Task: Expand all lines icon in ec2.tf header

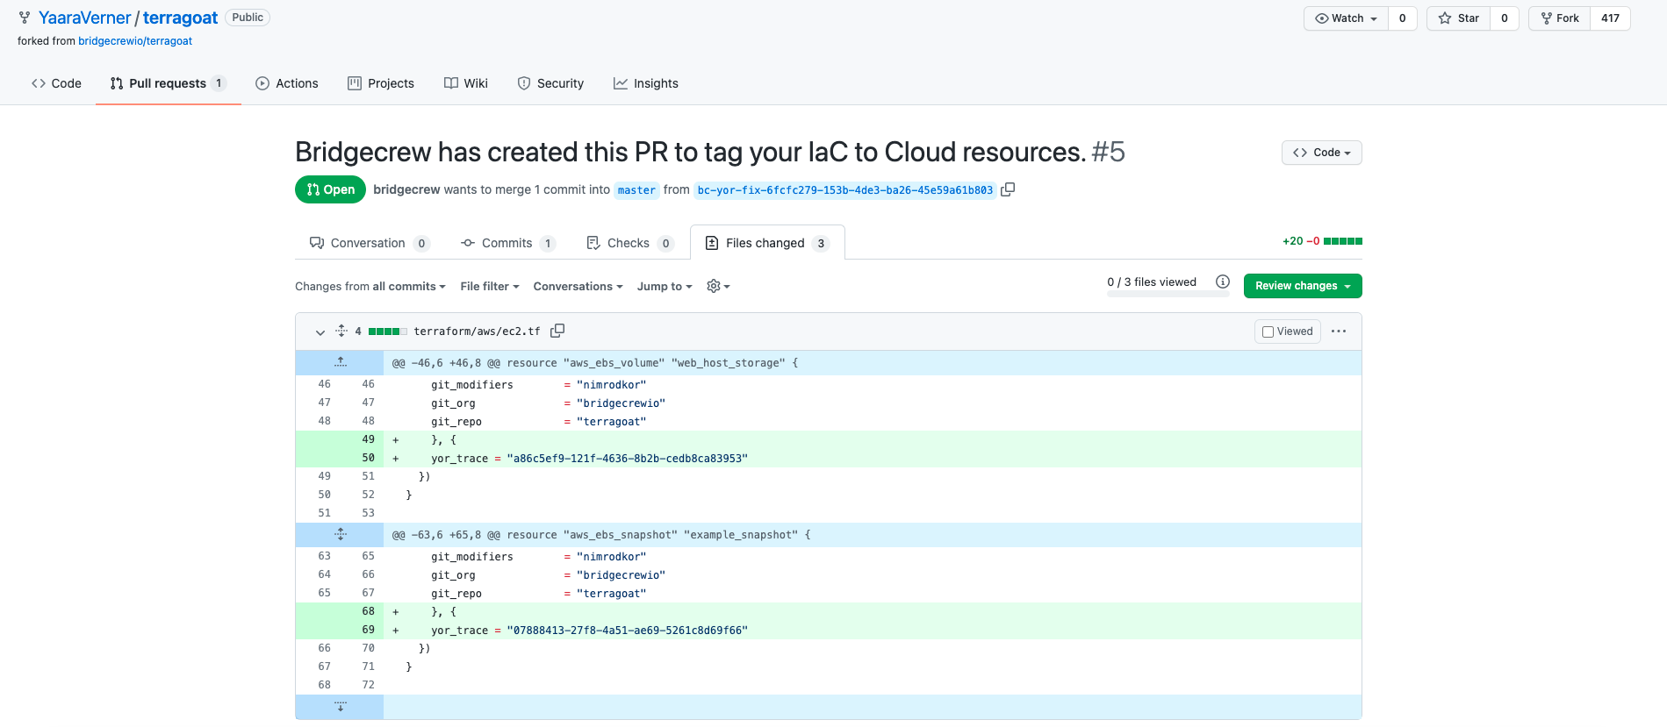Action: tap(341, 331)
